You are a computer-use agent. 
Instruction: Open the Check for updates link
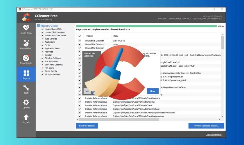point(213,135)
